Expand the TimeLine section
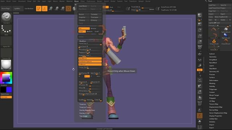 click(x=83, y=104)
